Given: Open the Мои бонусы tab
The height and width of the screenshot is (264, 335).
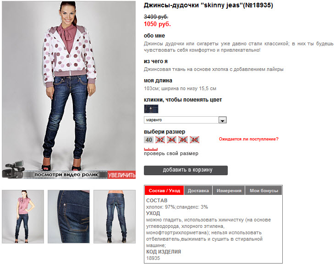Looking at the screenshot, I should point(264,191).
